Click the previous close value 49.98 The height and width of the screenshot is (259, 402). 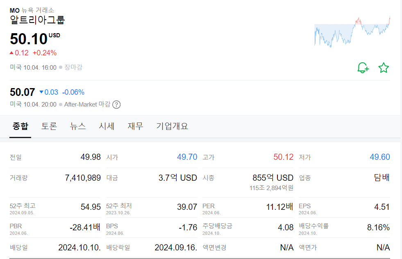pyautogui.click(x=91, y=157)
